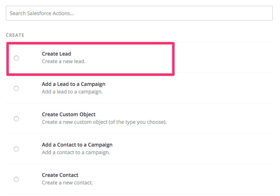Image resolution: width=280 pixels, height=196 pixels.
Task: Click the Create Lead title text
Action: 56,54
